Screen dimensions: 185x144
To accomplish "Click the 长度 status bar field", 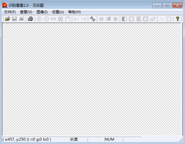I will [x=78, y=139].
